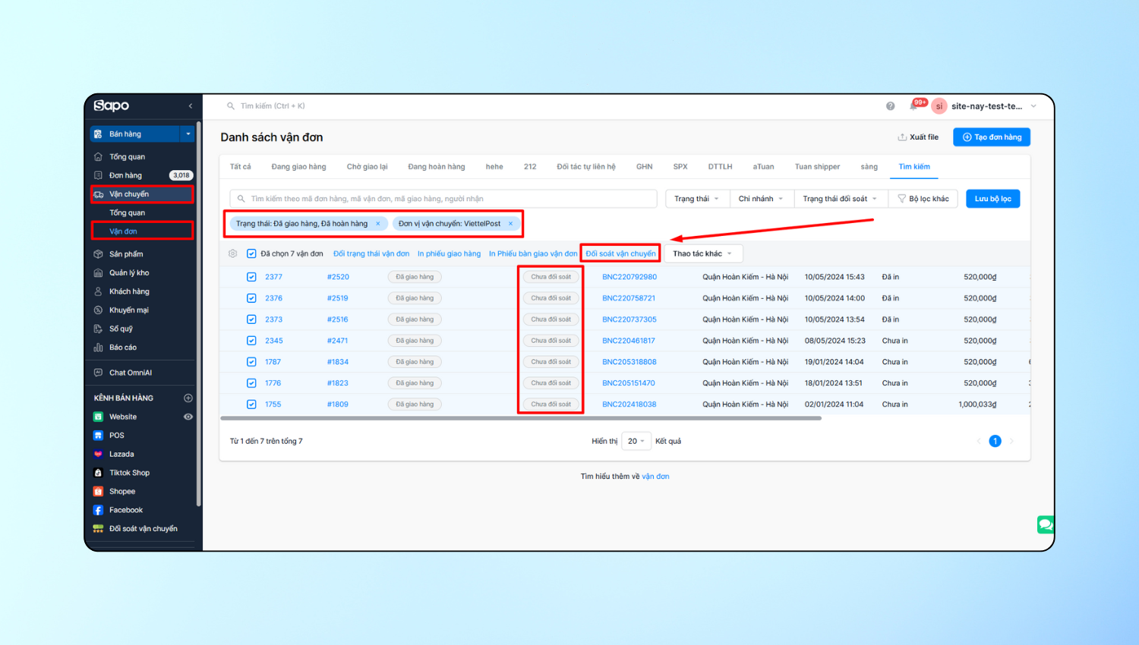Expand the Trạng thái filter dropdown
Image resolution: width=1139 pixels, height=645 pixels.
(696, 199)
